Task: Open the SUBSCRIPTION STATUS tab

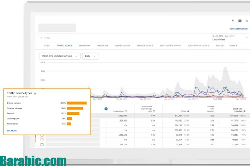Action: 170,46
